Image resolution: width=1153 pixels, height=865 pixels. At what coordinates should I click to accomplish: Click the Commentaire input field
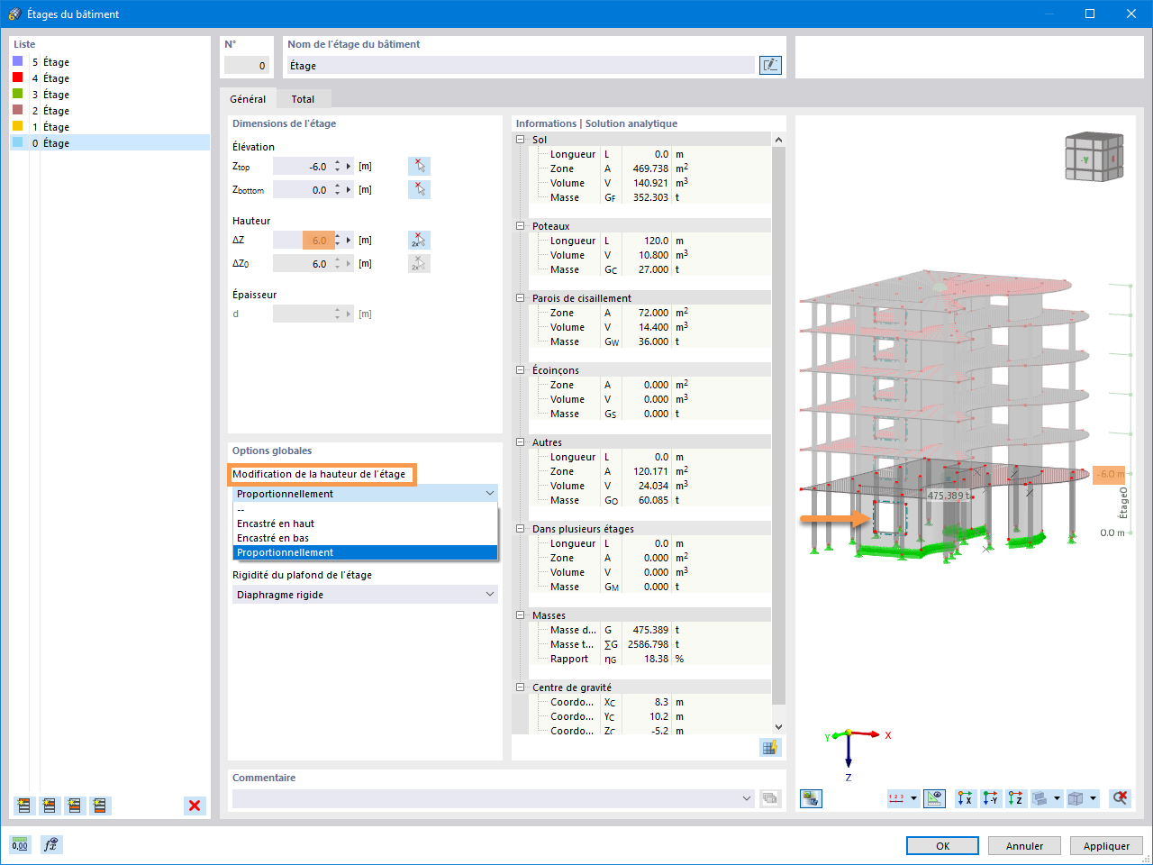pyautogui.click(x=486, y=798)
